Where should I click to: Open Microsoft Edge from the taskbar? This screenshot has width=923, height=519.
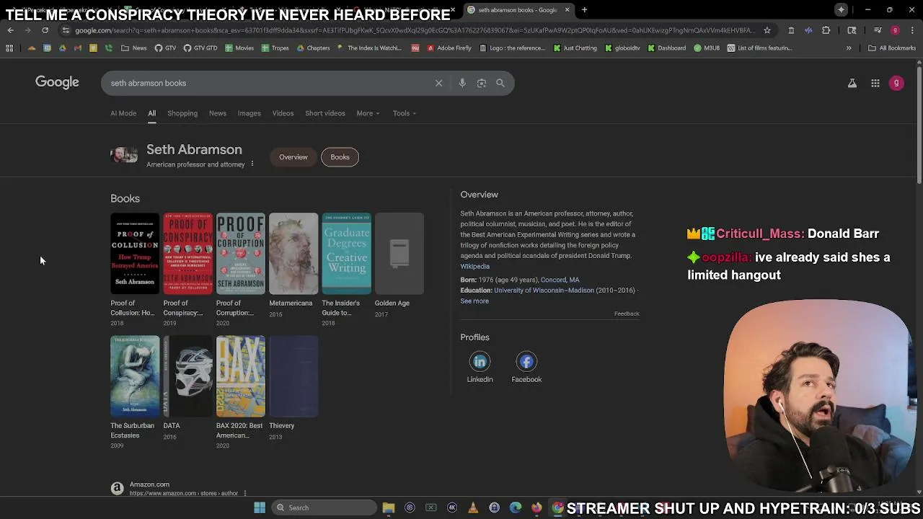point(516,507)
